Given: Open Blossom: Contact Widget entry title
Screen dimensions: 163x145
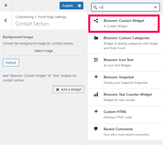Looking at the screenshot, I should (x=124, y=21).
